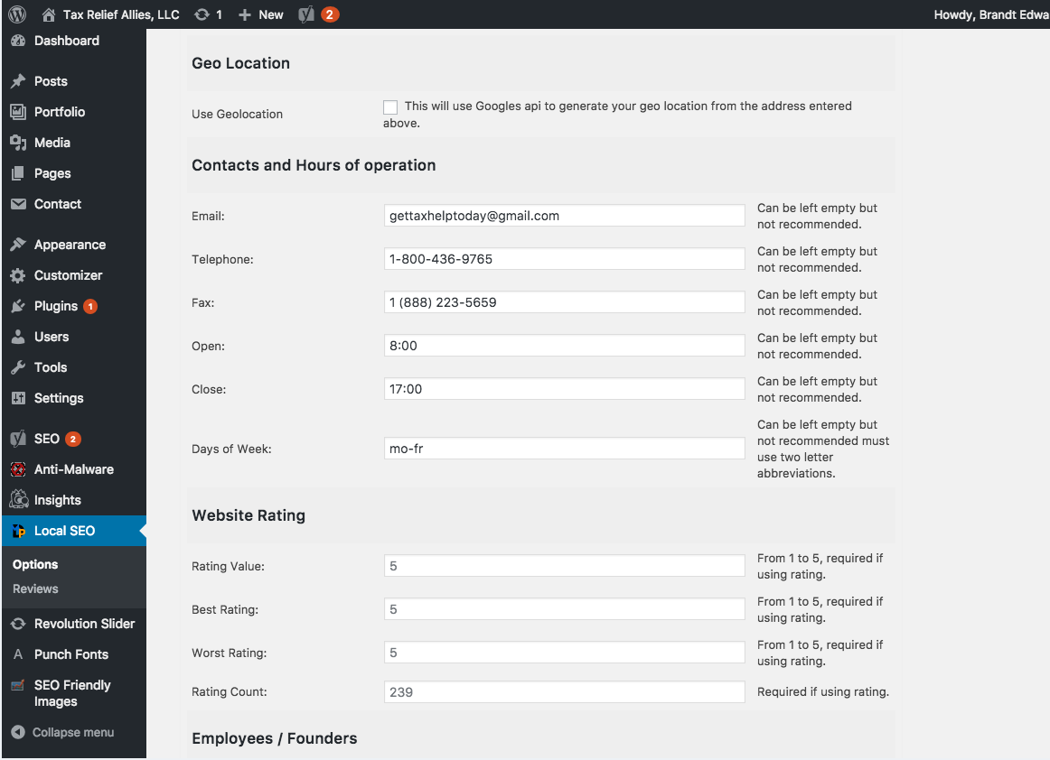Viewport: 1050px width, 760px height.
Task: Open the Anti-Malware icon
Action: (x=18, y=469)
